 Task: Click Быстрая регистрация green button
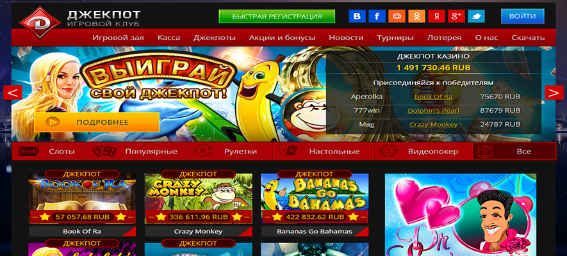(277, 16)
